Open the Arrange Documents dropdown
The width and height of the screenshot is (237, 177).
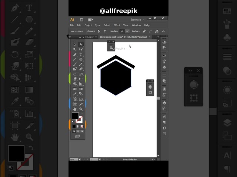coord(90,20)
